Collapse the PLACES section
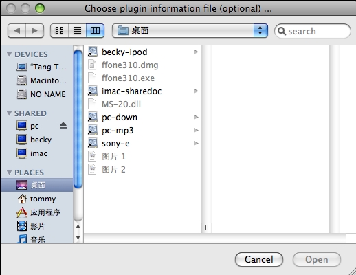356x275 pixels. point(9,173)
